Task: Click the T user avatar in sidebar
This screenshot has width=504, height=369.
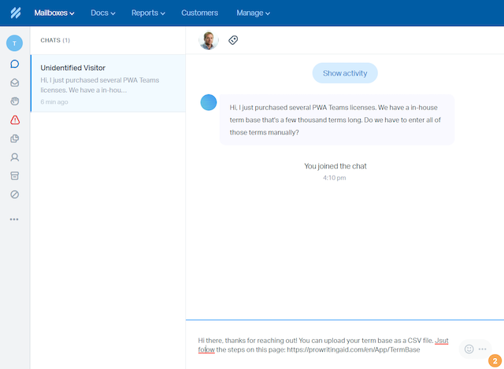Action: point(14,43)
